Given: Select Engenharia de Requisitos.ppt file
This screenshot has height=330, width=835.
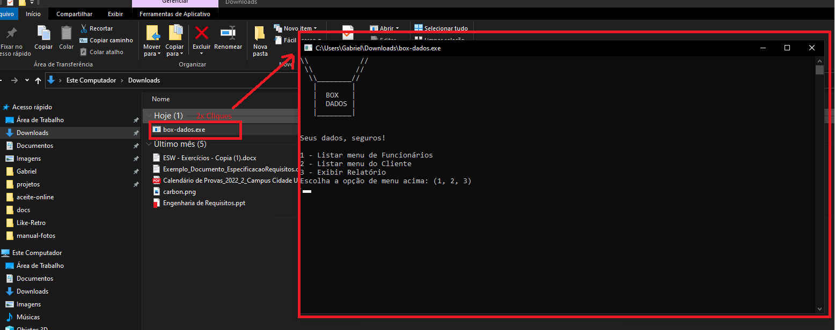Looking at the screenshot, I should coord(199,203).
